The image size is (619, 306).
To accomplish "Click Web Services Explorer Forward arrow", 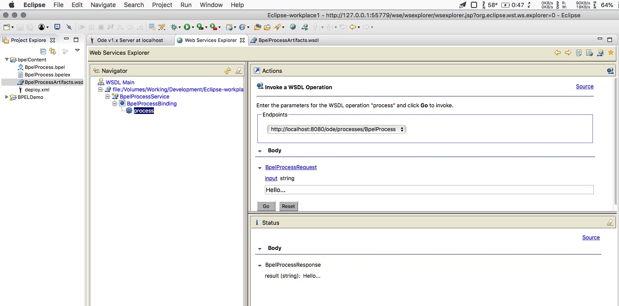I will (568, 53).
